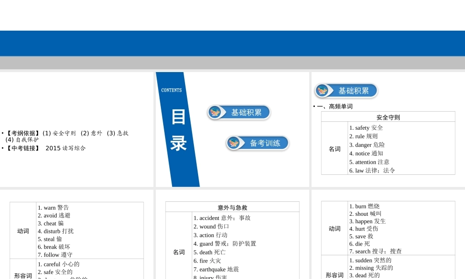This screenshot has width=465, height=279.
Task: Click the 名词 cell in the 安全守则 table
Action: pyautogui.click(x=334, y=148)
